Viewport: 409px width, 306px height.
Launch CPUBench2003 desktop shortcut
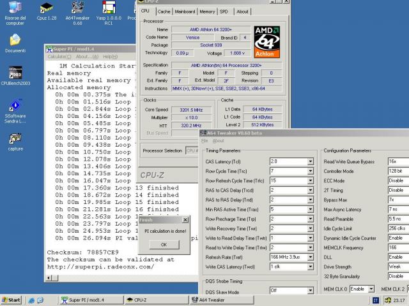(x=15, y=76)
